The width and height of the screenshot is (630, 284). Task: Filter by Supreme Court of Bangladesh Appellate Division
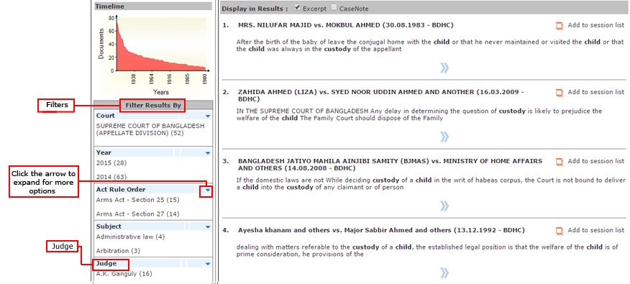coord(150,129)
